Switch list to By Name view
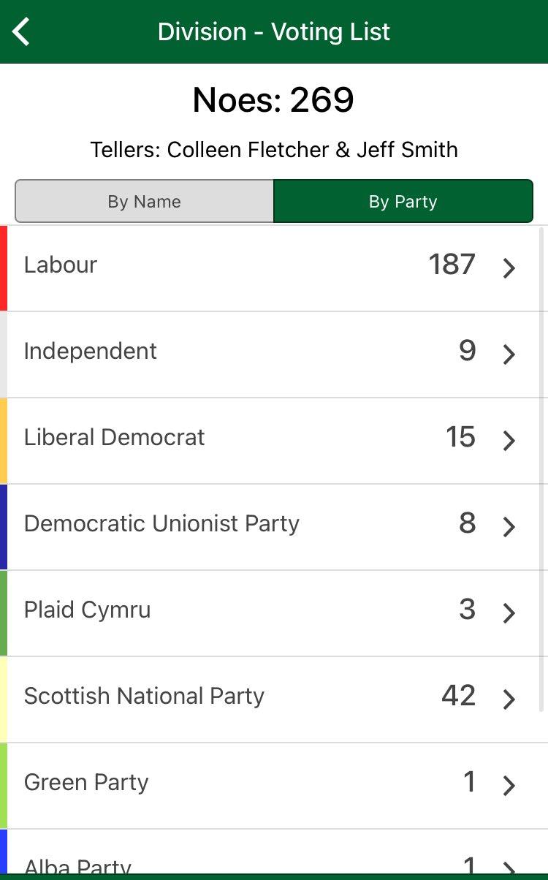548x880 pixels. (x=145, y=202)
